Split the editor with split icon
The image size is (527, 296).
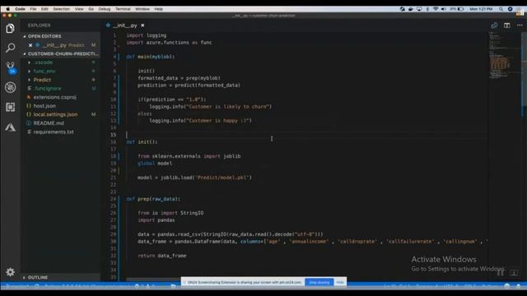(x=507, y=25)
